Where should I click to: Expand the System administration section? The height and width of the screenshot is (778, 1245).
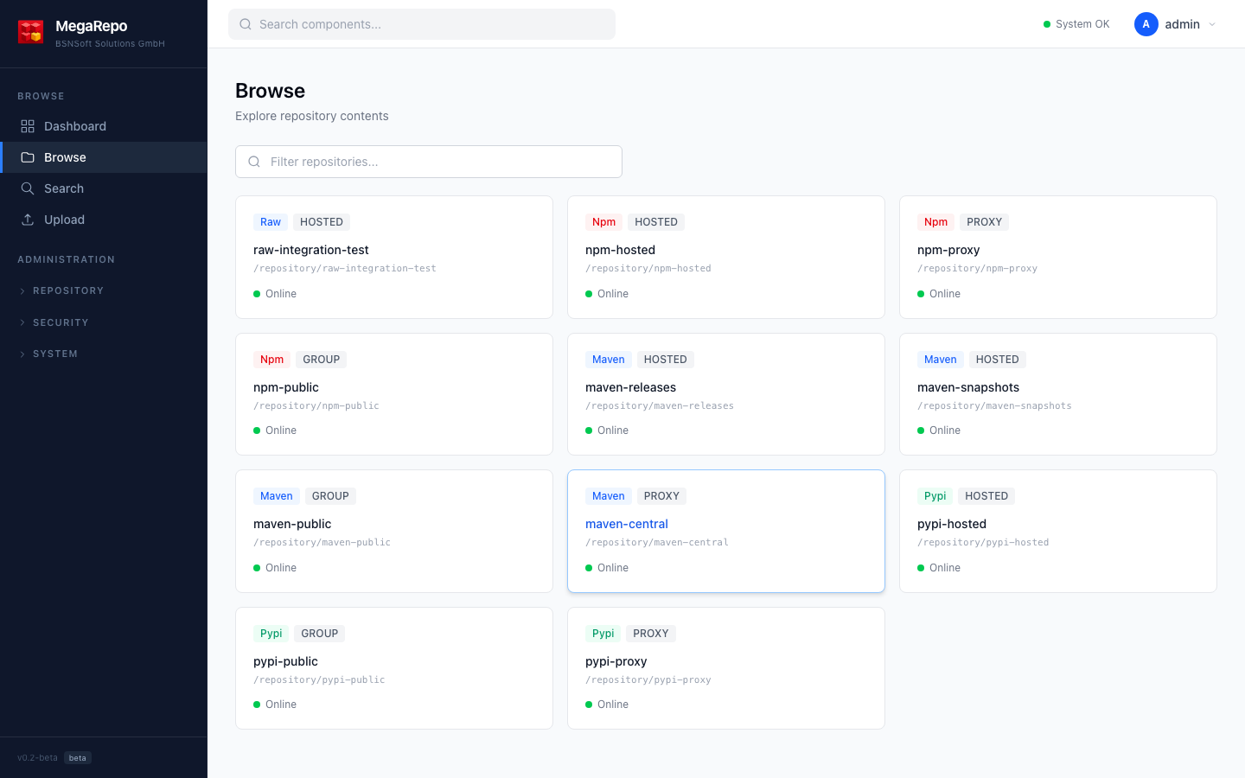[55, 354]
